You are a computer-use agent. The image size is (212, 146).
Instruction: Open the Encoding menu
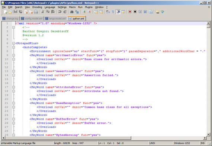(x=37, y=7)
